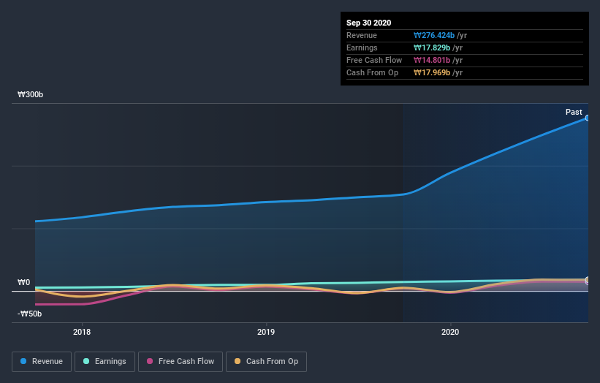The width and height of the screenshot is (600, 383).
Task: Click the -₩50b y-axis label
Action: point(29,314)
